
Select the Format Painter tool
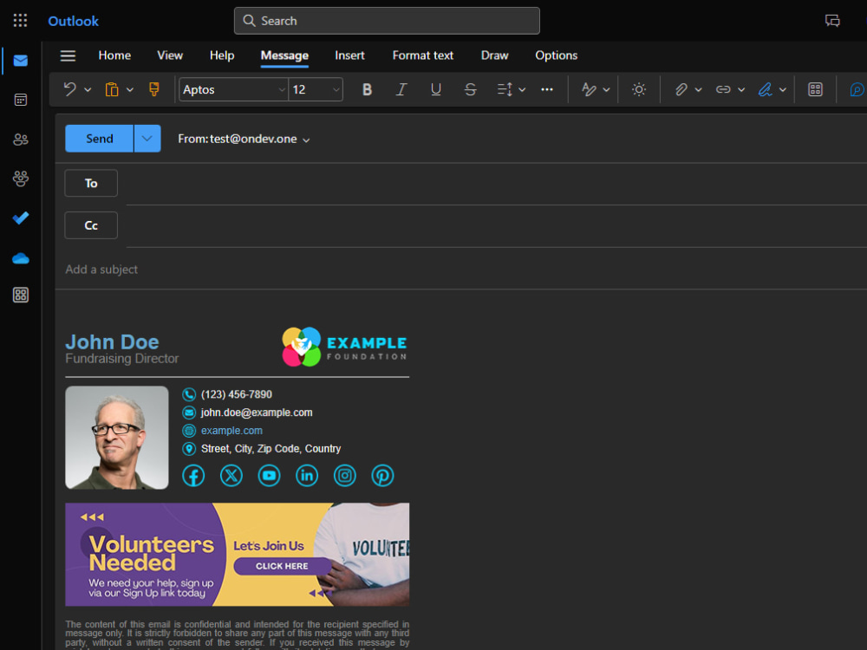(x=153, y=89)
